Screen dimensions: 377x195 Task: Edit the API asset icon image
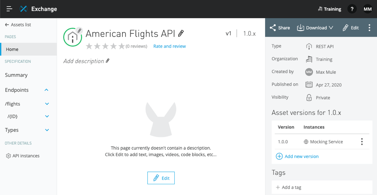[x=79, y=31]
